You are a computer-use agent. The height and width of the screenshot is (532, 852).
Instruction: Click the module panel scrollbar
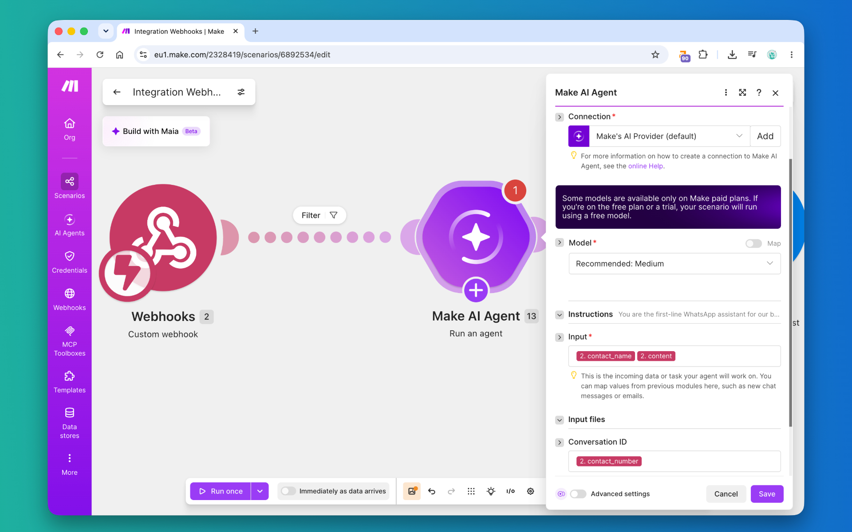tap(790, 293)
